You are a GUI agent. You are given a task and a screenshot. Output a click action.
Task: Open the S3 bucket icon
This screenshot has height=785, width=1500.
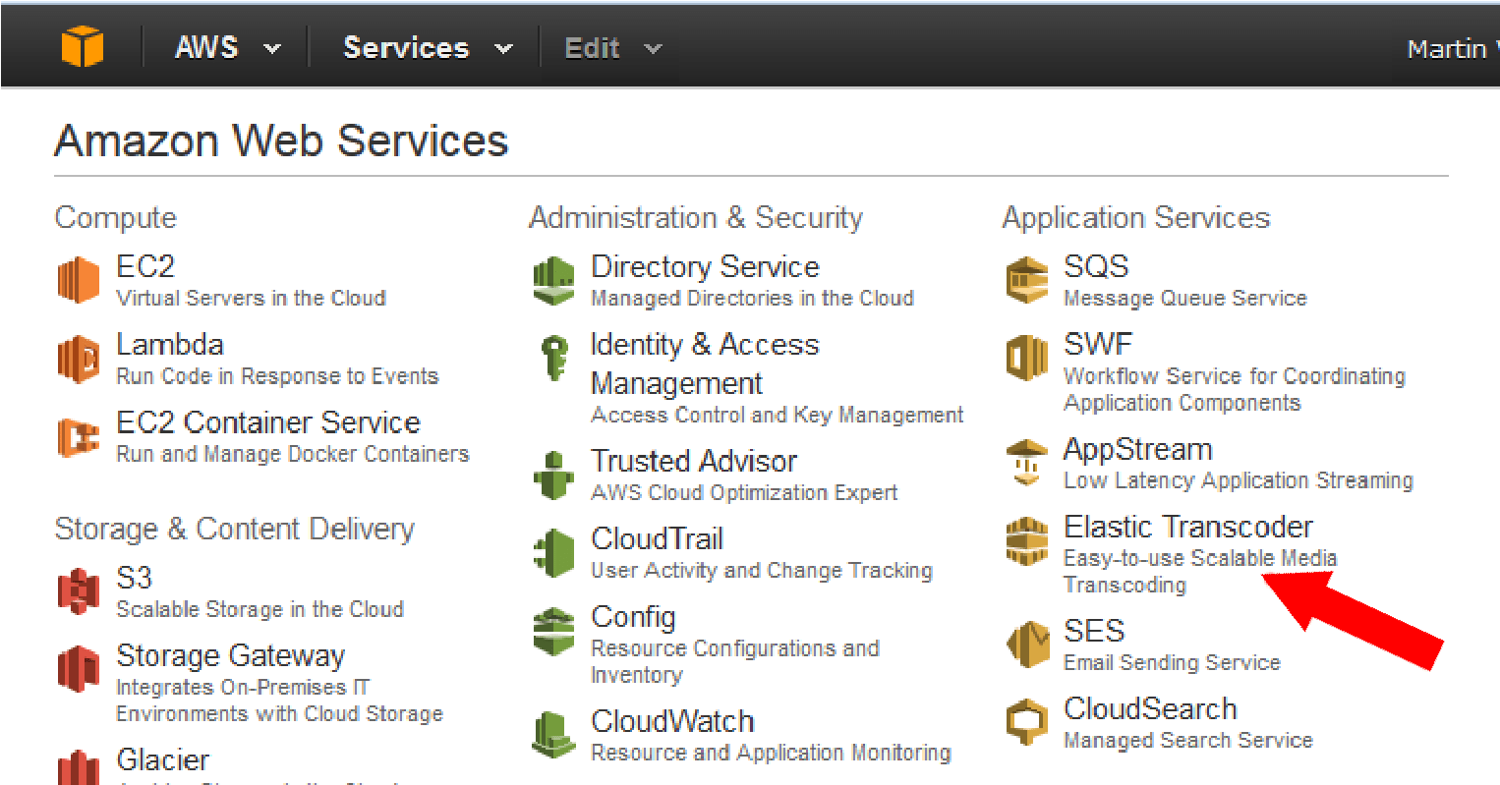(79, 591)
